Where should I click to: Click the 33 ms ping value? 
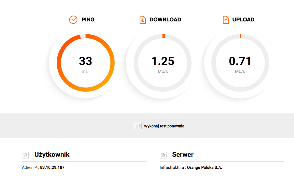pyautogui.click(x=85, y=61)
